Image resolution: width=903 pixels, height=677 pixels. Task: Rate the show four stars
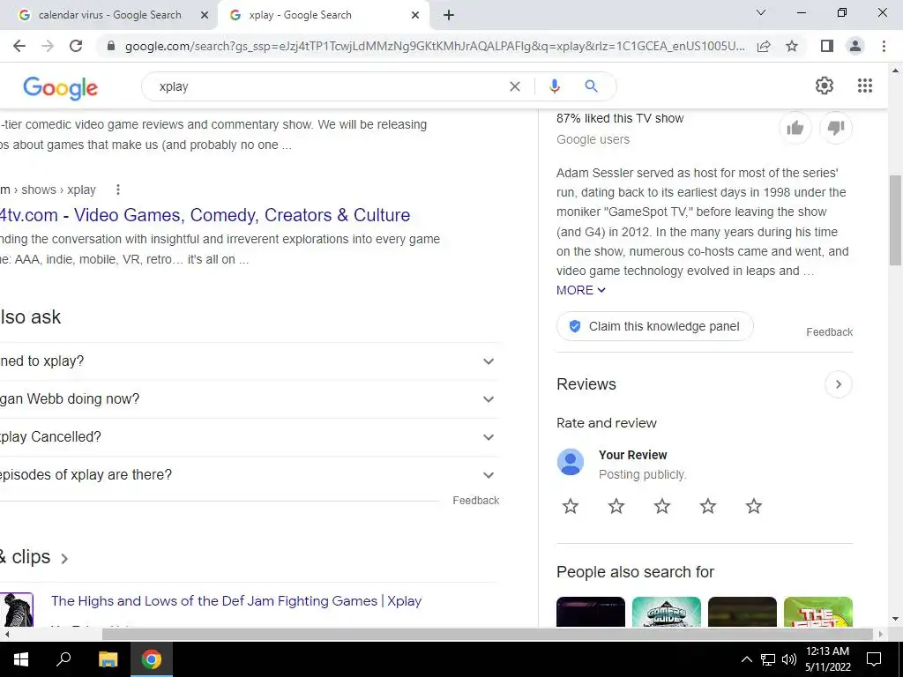[x=708, y=506]
